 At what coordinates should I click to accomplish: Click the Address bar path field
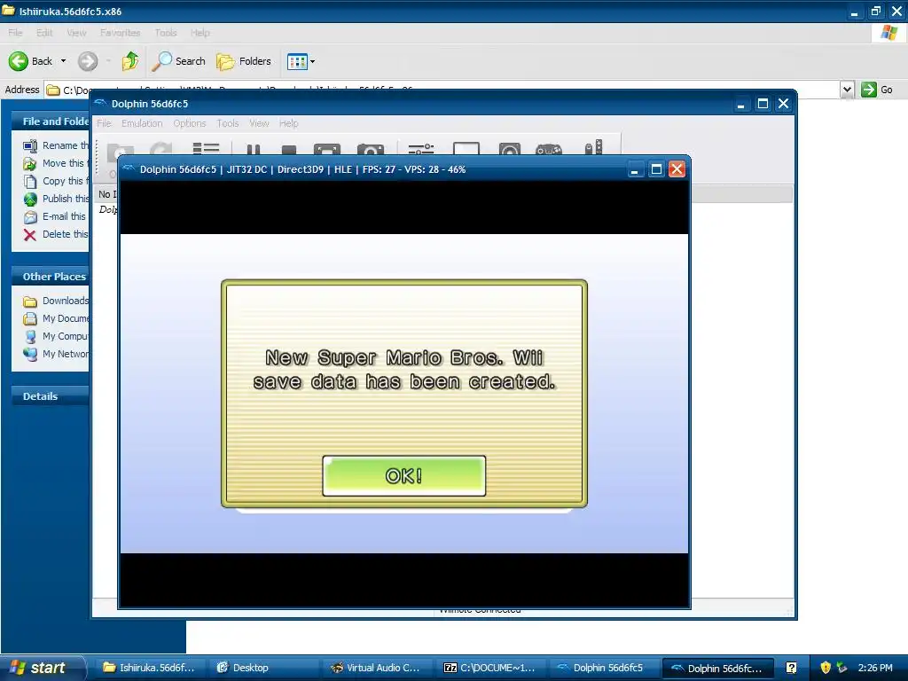[443, 90]
